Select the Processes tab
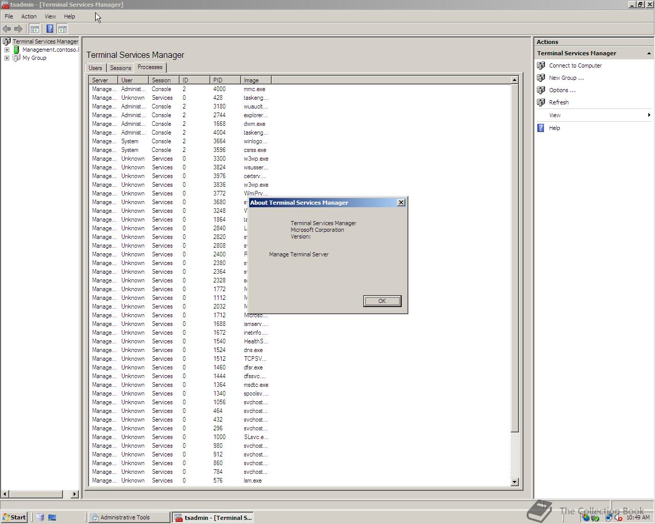The image size is (655, 524). [150, 68]
